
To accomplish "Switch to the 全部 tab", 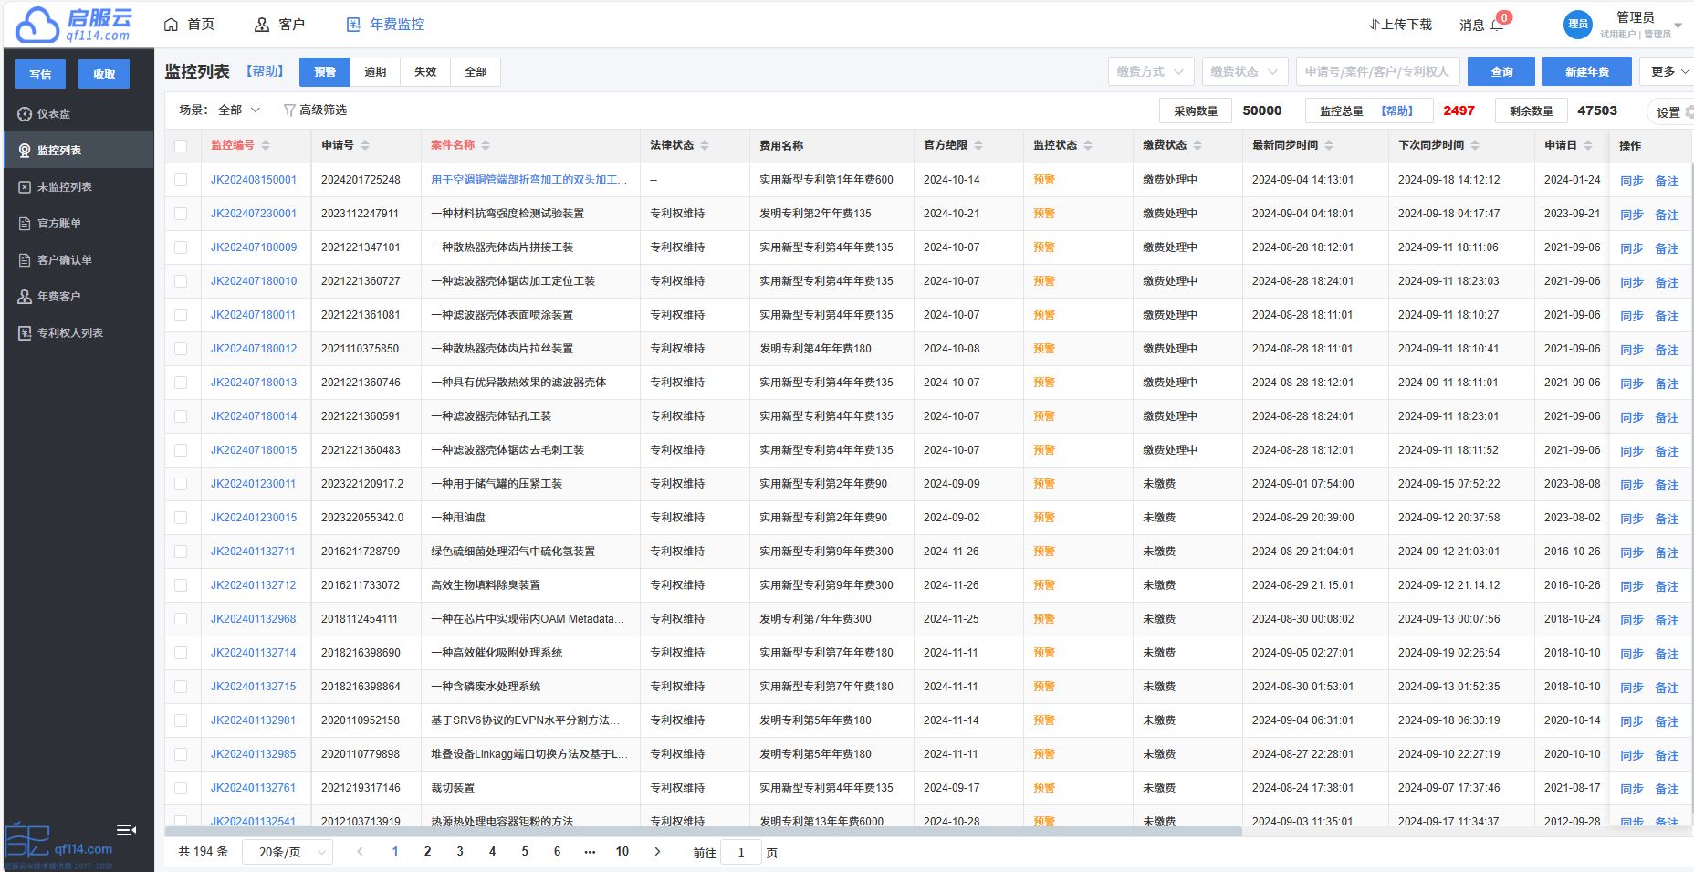I will click(x=476, y=72).
